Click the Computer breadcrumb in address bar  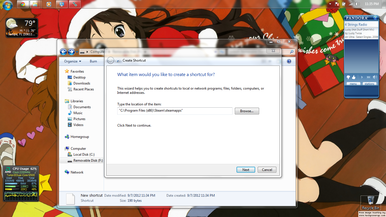coord(97,52)
